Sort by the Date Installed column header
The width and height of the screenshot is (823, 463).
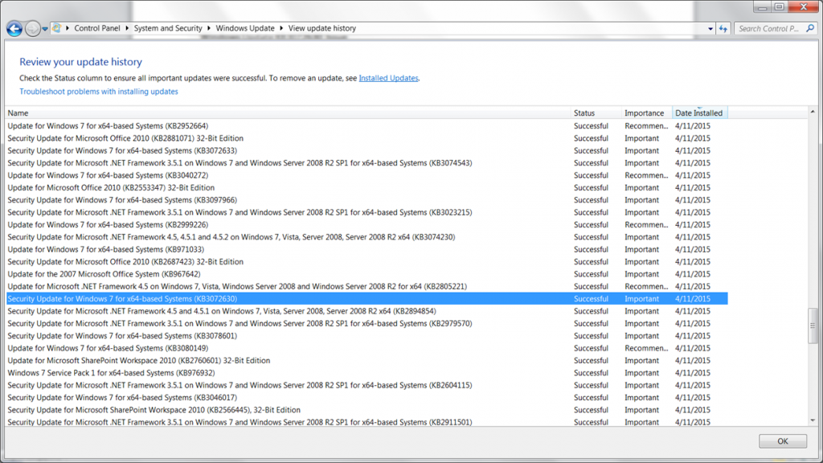click(698, 113)
